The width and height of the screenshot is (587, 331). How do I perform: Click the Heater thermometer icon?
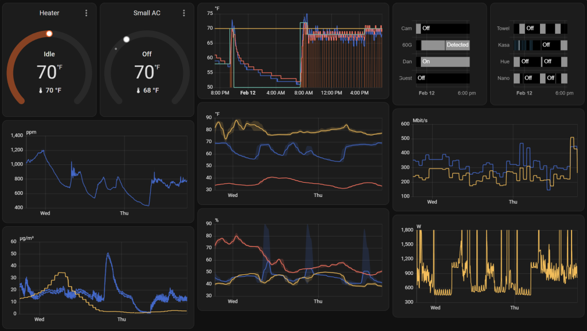(x=41, y=90)
